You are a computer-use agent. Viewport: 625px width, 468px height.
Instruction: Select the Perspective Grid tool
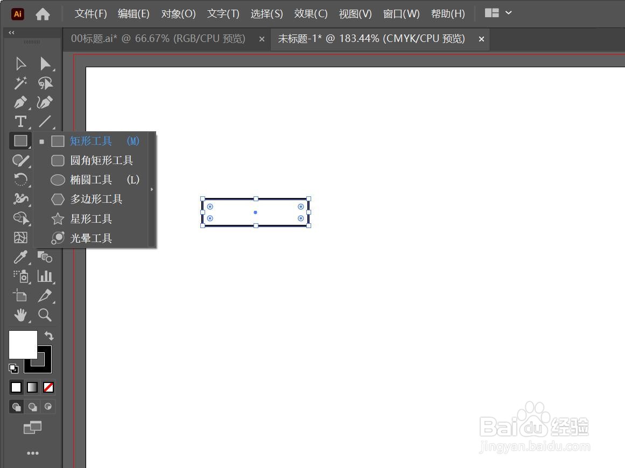click(21, 237)
